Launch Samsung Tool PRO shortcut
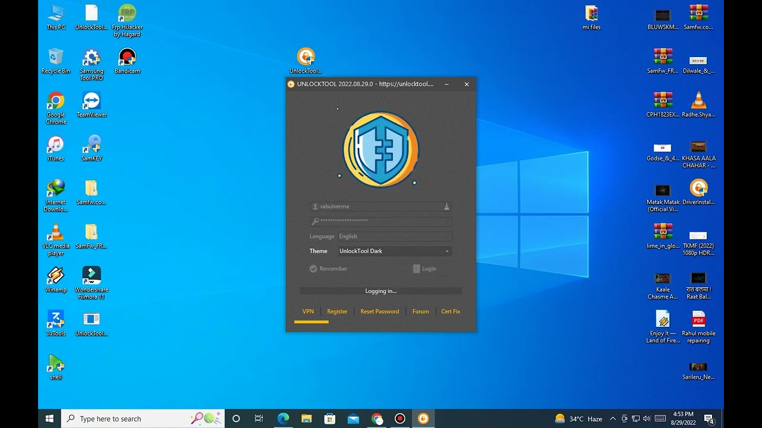The image size is (762, 428). (92, 64)
